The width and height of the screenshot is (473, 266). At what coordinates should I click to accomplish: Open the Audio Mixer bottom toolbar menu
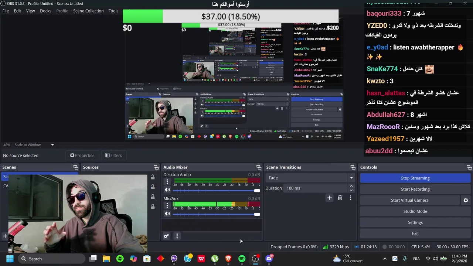click(177, 236)
